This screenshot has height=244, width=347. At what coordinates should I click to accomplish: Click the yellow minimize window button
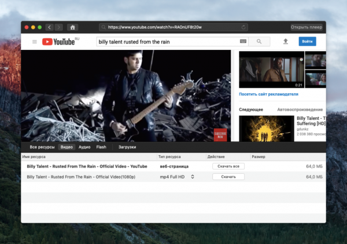coord(33,27)
